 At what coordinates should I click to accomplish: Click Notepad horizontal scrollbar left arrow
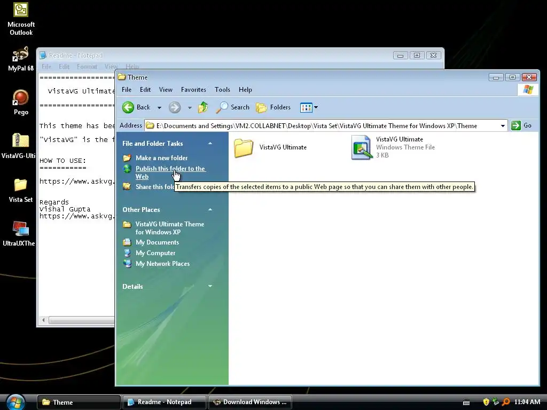[43, 320]
